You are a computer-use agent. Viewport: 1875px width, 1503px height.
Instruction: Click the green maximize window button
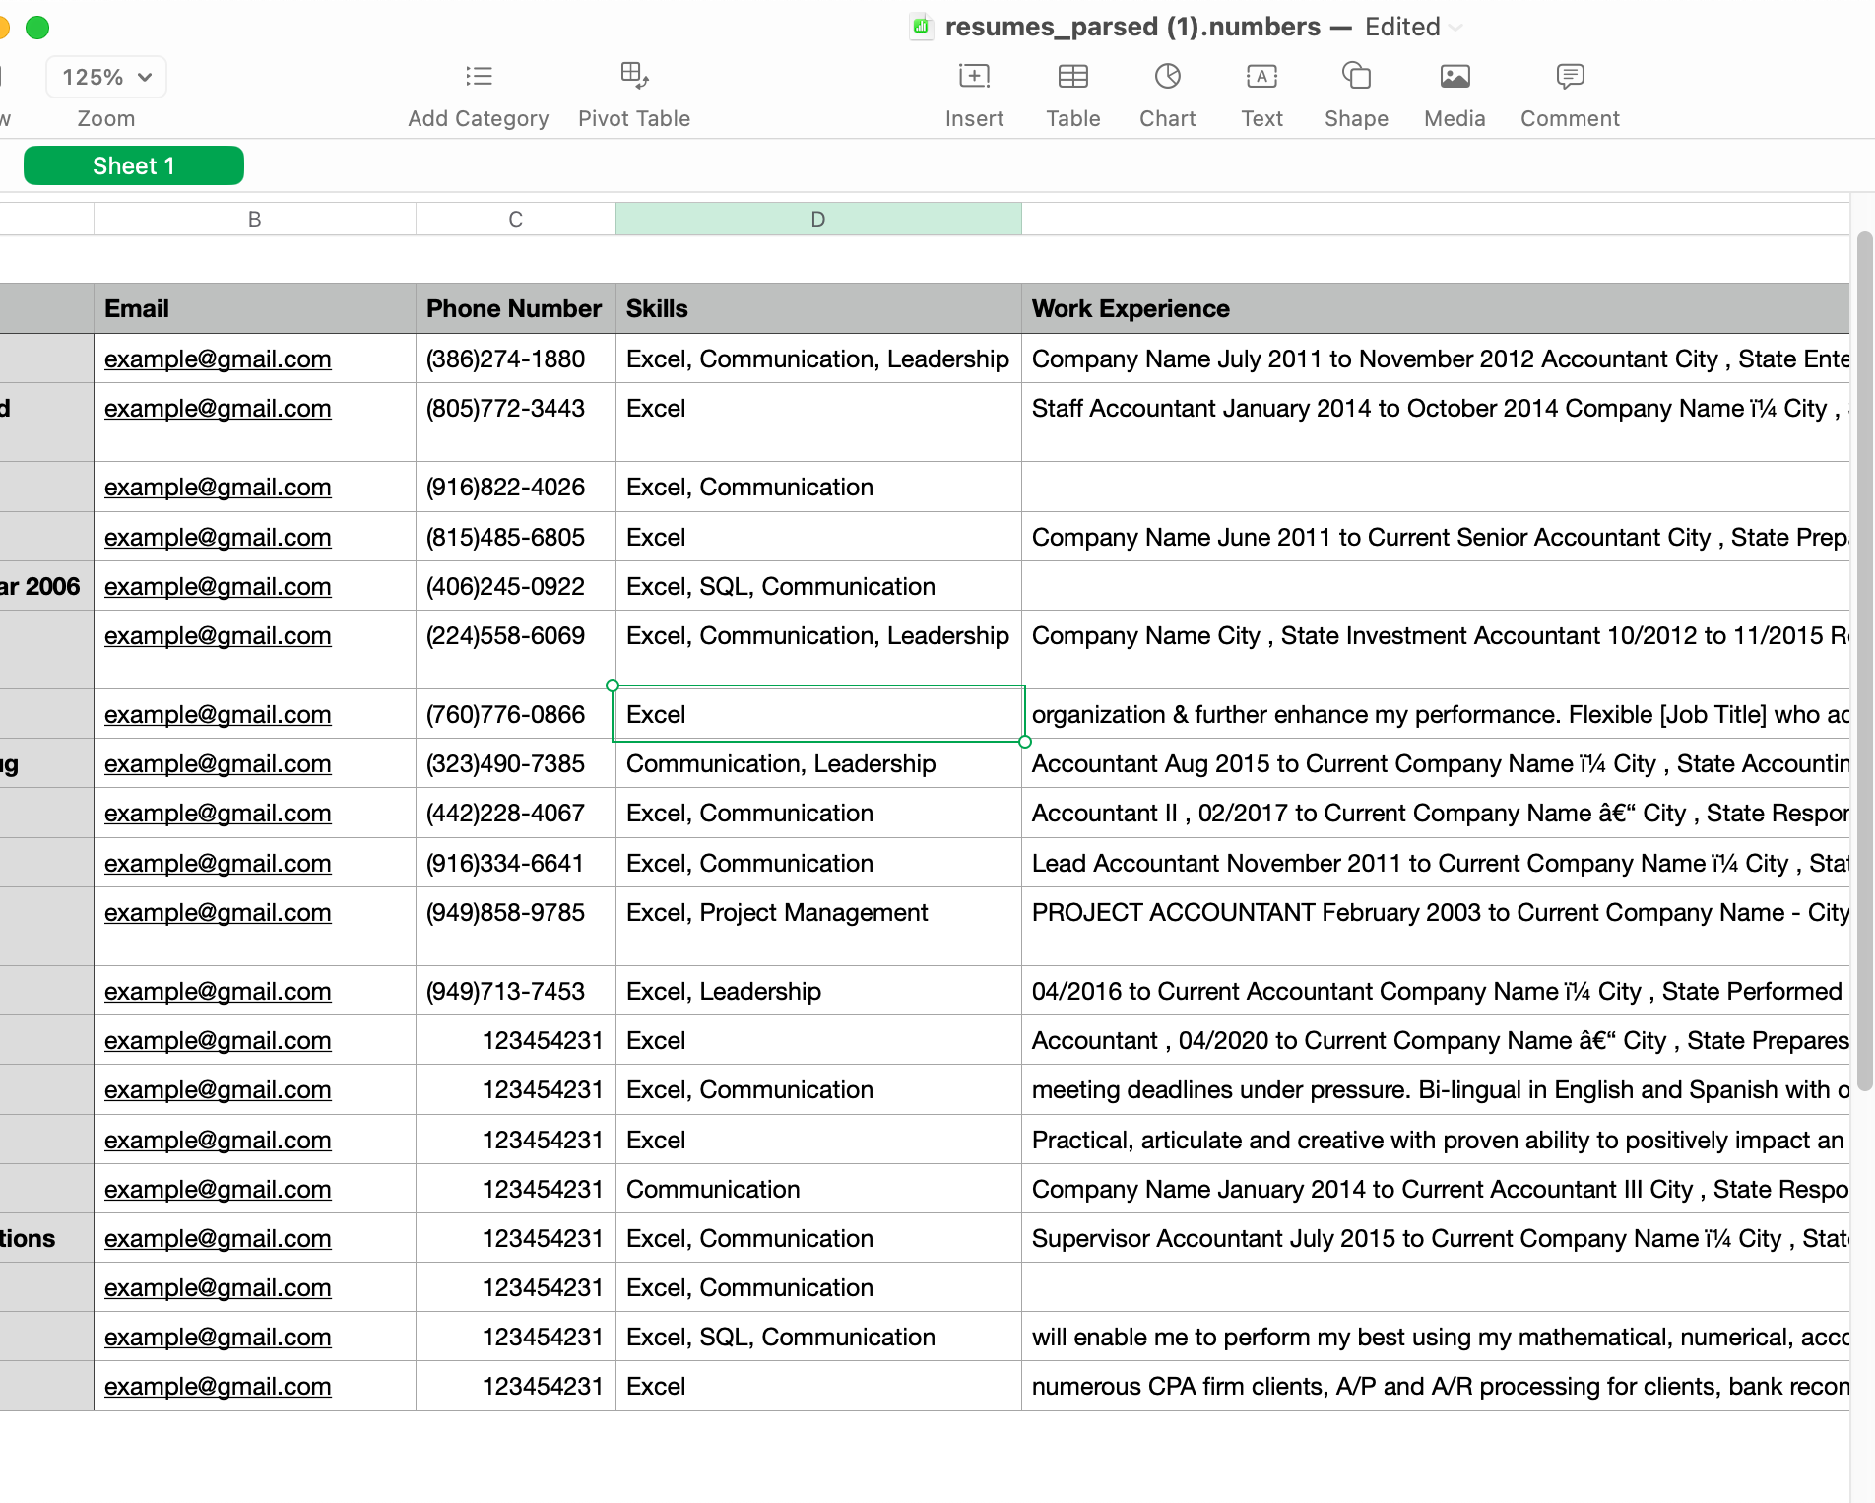(37, 27)
